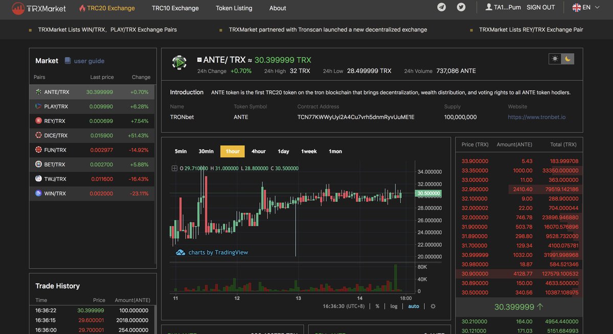
Task: Click the DICE/TRX pair icon
Action: point(38,135)
